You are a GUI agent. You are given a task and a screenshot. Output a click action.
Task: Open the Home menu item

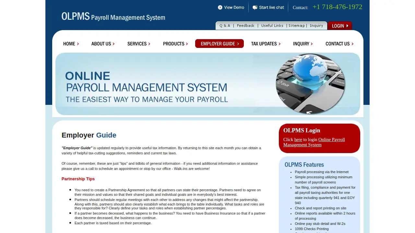coord(71,44)
